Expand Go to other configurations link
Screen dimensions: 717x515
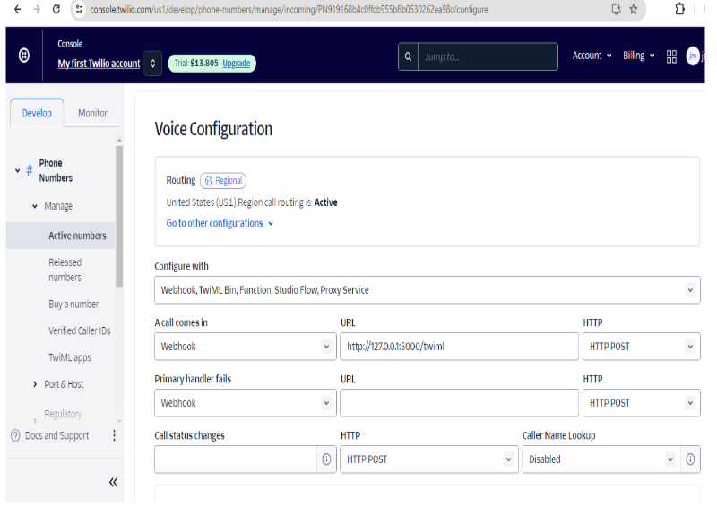pos(220,223)
